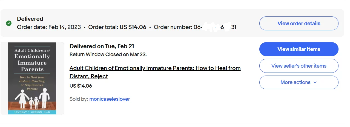This screenshot has height=127, width=350.
Task: Click the Delivered on Tue, Feb 21 text
Action: coord(102,46)
